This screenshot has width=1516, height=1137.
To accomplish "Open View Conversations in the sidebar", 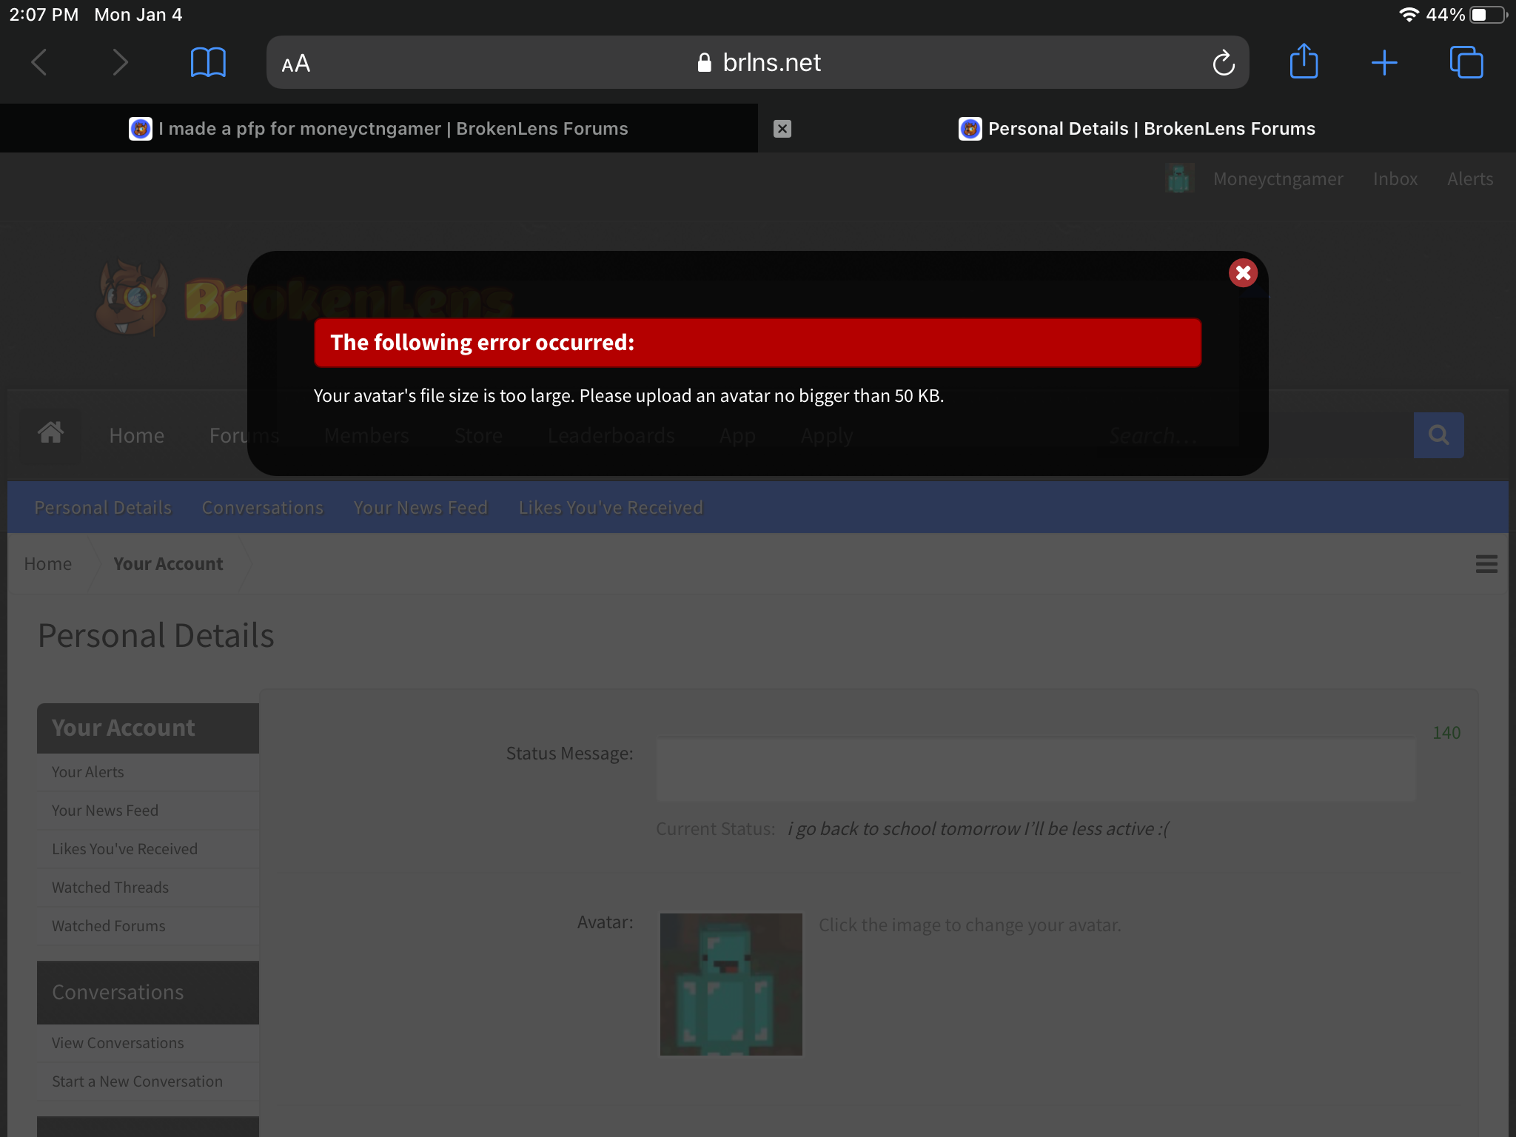I will click(118, 1043).
